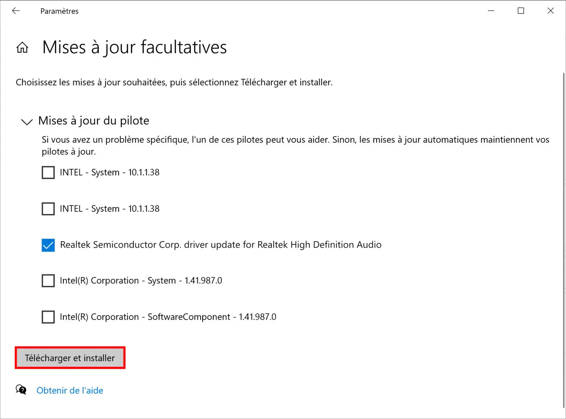Click the home icon beside the page title
The image size is (566, 419).
(x=22, y=47)
